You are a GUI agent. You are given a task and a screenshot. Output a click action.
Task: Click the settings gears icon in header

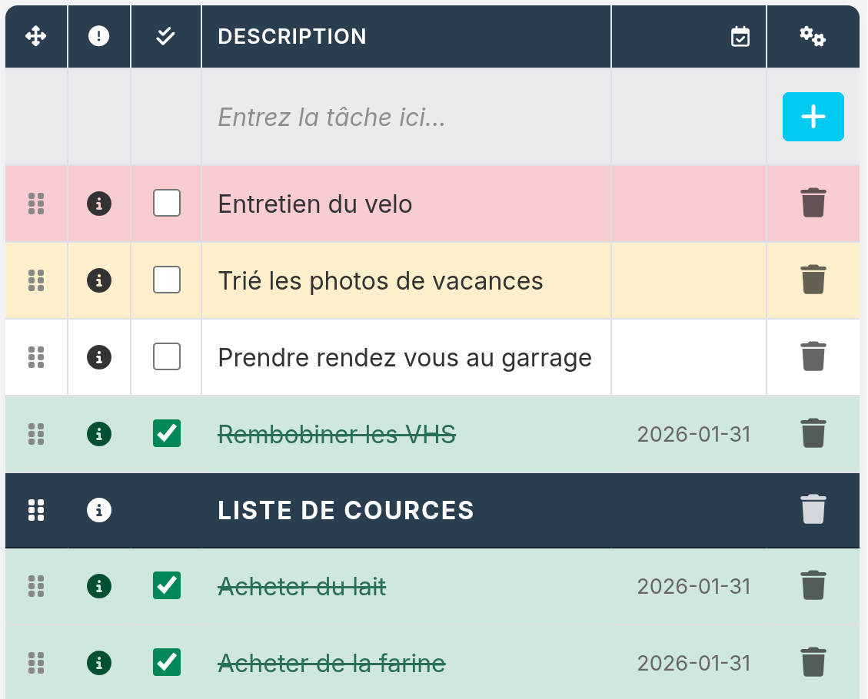tap(813, 36)
